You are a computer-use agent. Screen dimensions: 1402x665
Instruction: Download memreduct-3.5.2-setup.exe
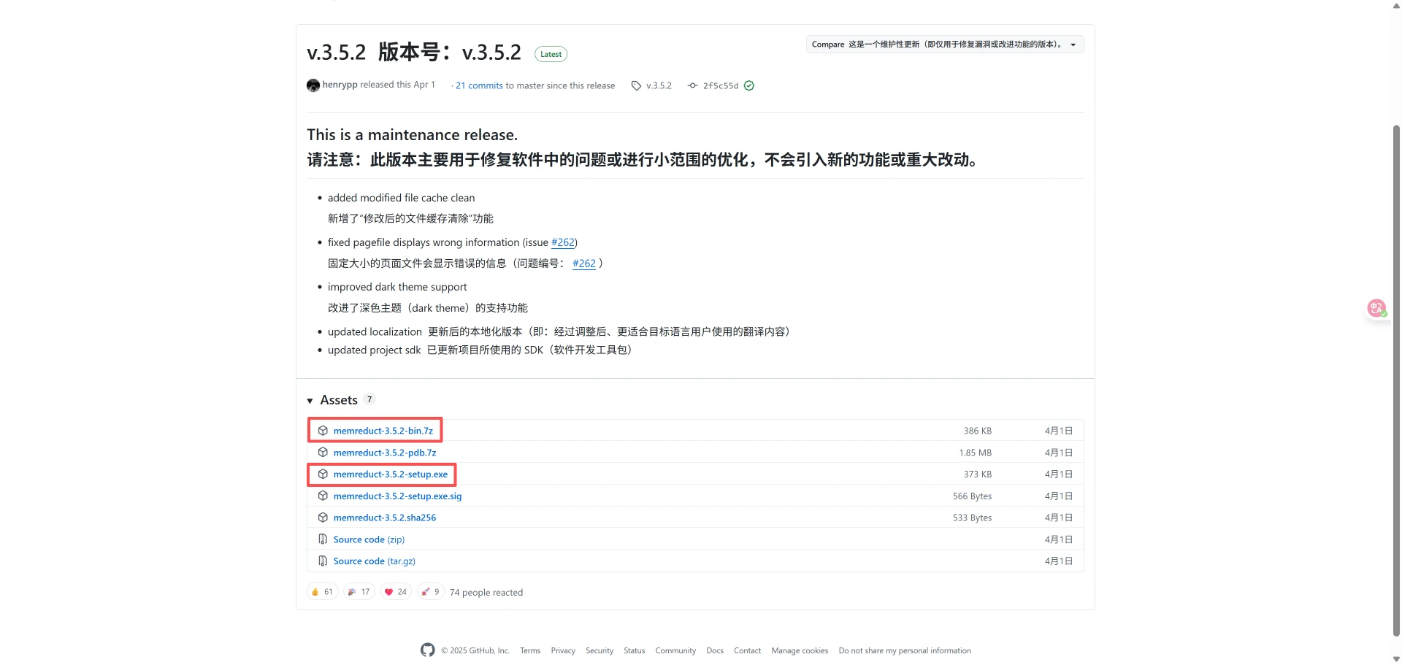click(391, 474)
